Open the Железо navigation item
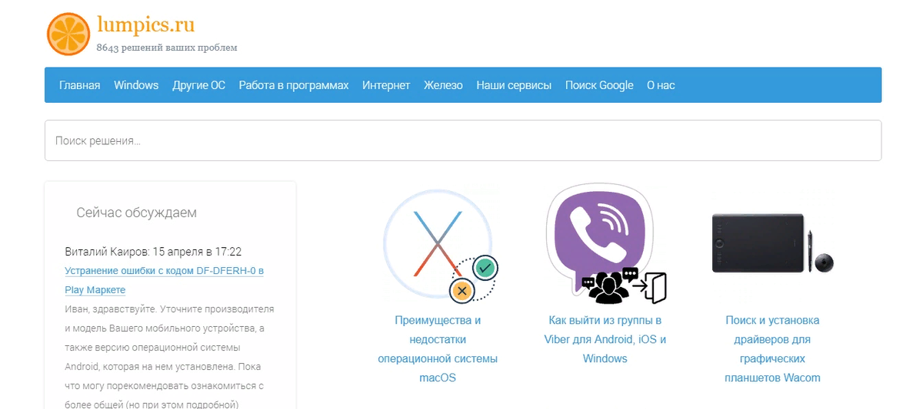Image resolution: width=923 pixels, height=409 pixels. pos(443,85)
